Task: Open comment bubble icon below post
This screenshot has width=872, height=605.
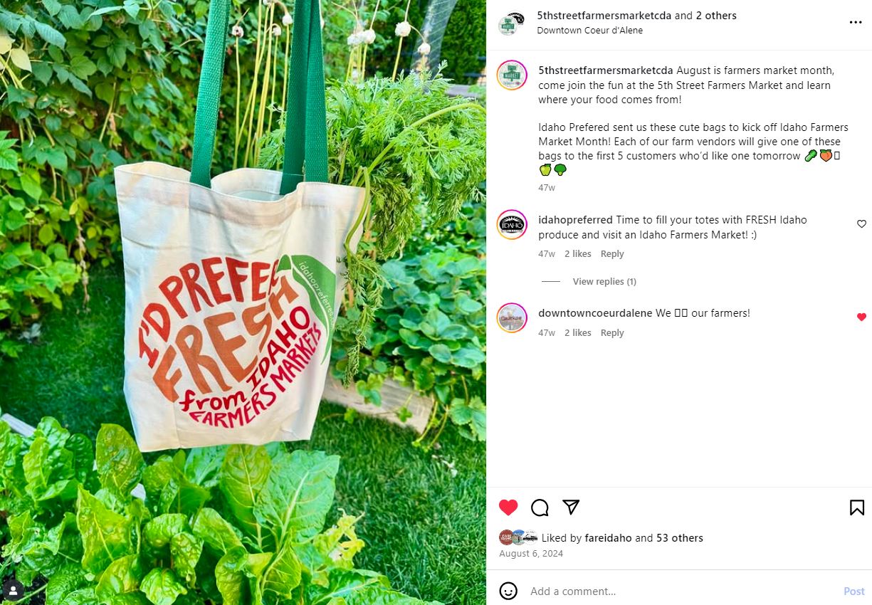Action: point(540,507)
